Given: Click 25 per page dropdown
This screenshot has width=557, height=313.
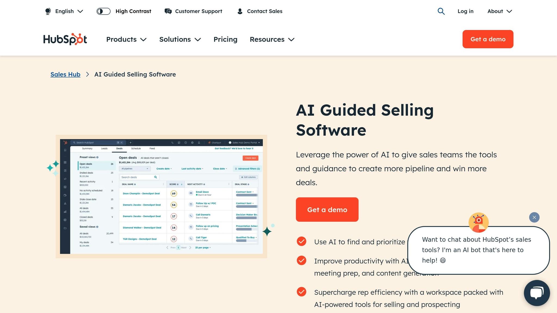Looking at the screenshot, I should point(203,248).
